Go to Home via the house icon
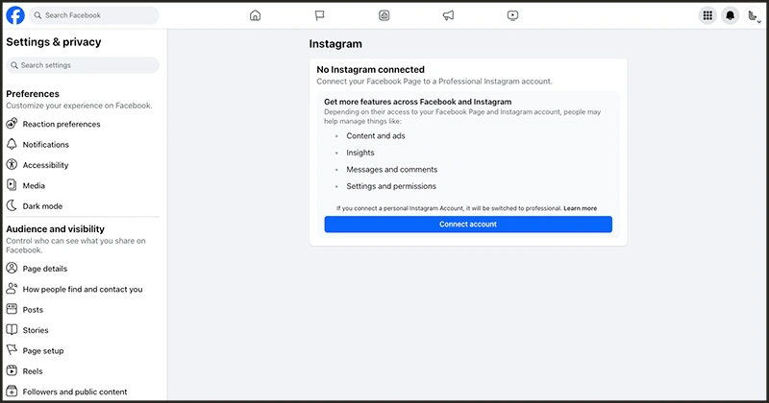The width and height of the screenshot is (769, 403). pyautogui.click(x=255, y=15)
